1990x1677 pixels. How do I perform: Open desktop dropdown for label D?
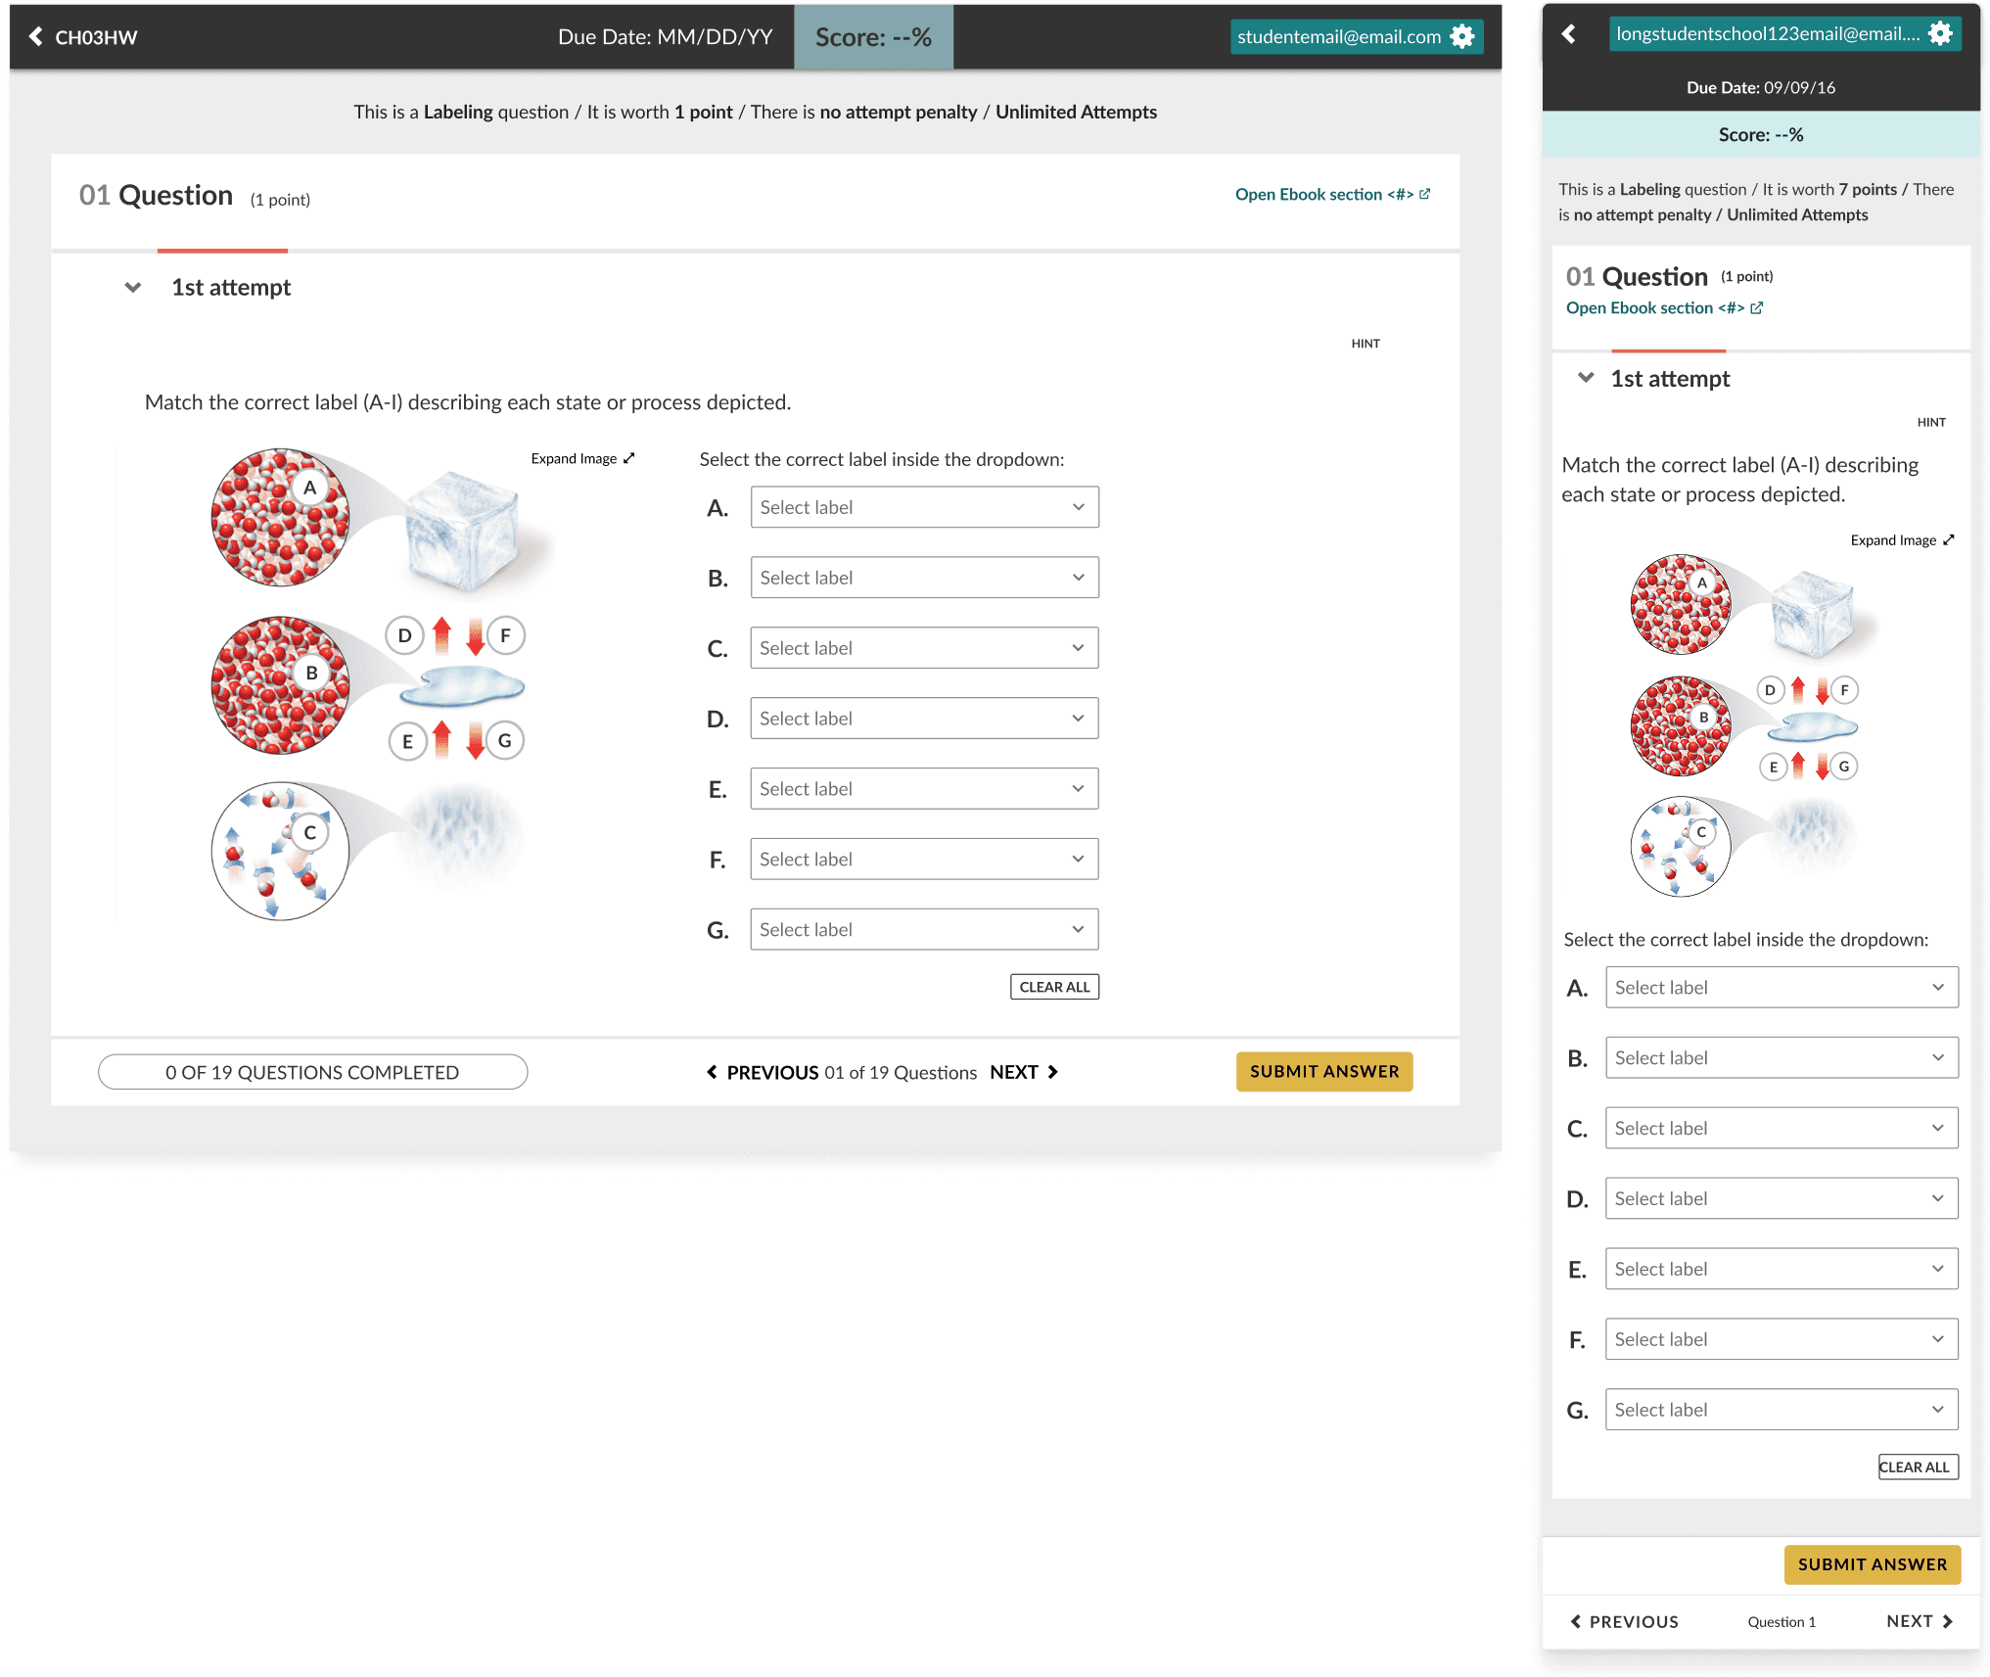pos(924,719)
